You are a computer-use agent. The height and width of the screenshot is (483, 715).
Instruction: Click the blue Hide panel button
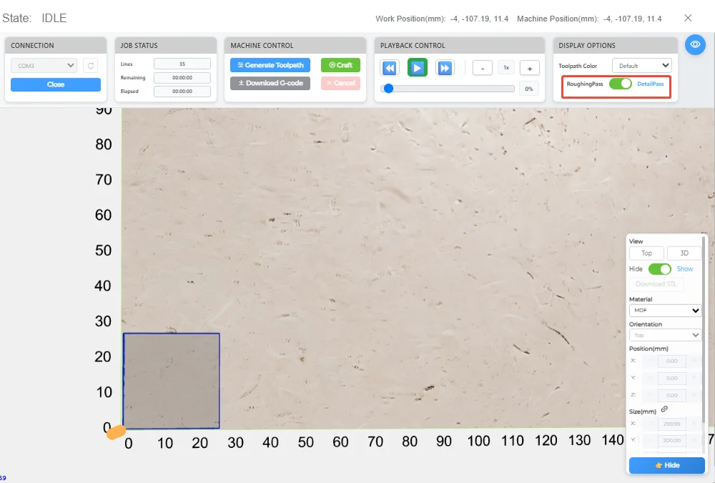tap(666, 465)
